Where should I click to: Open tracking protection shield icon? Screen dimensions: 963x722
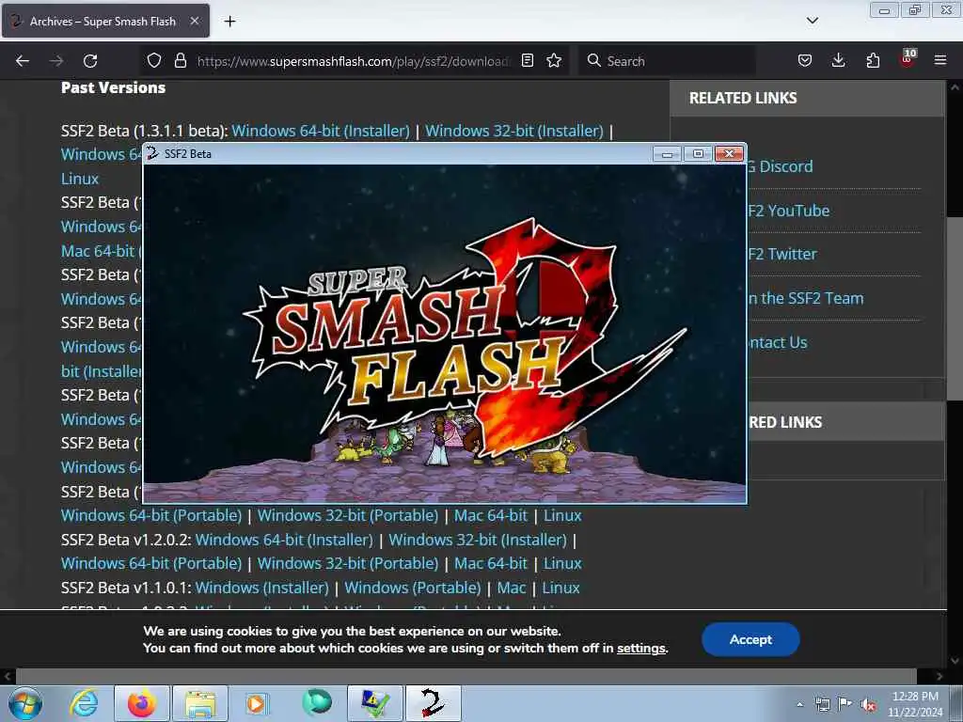tap(154, 60)
